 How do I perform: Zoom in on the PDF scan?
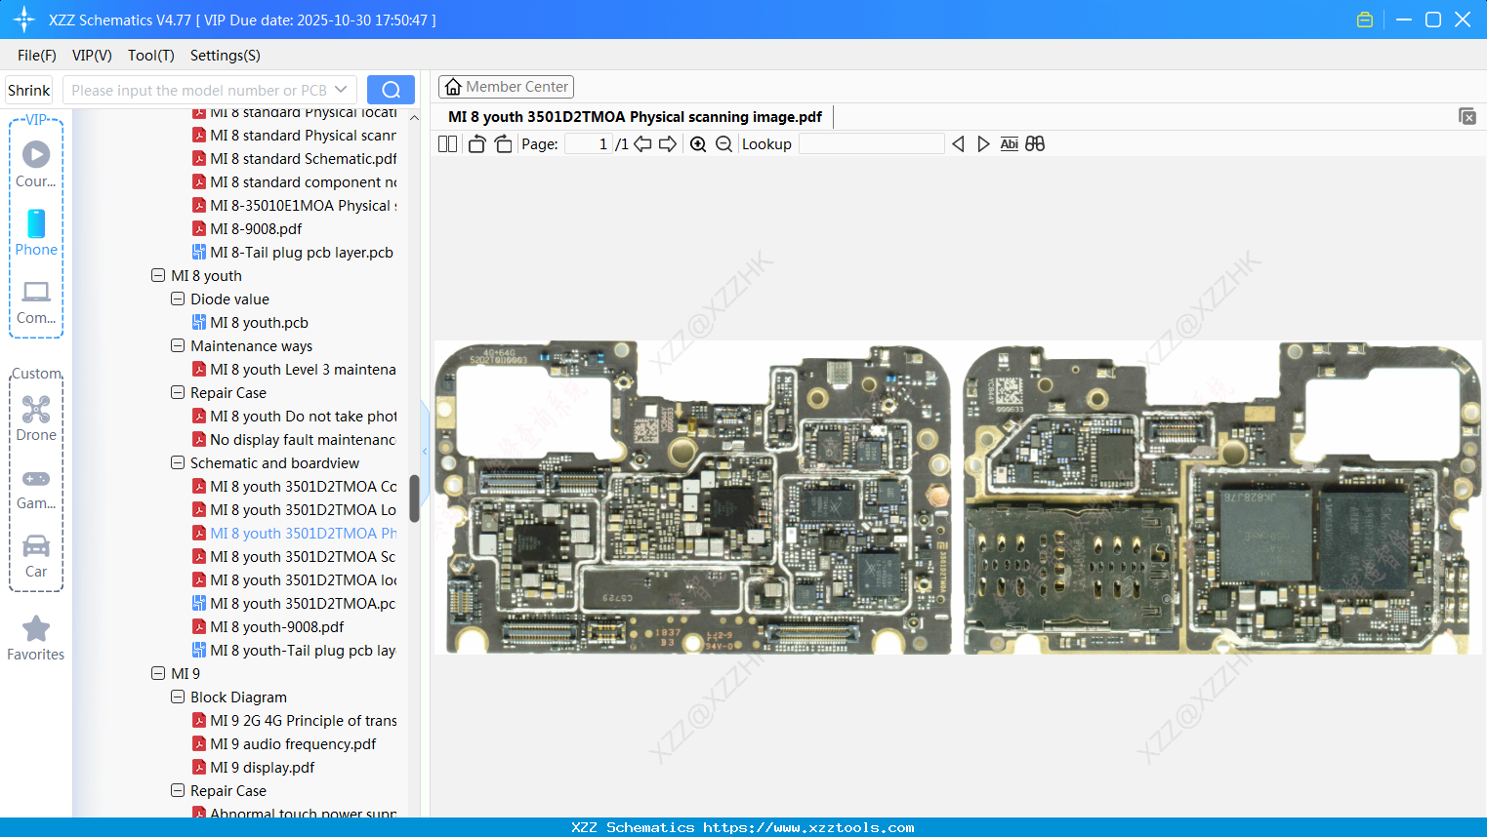(x=698, y=143)
